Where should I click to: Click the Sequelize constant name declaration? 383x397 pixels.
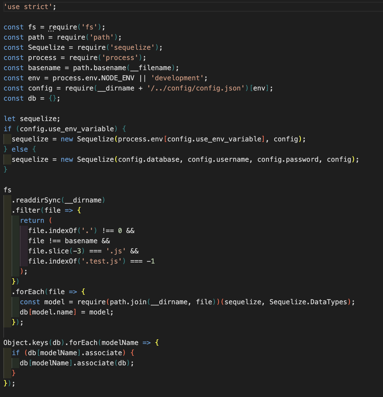(46, 48)
